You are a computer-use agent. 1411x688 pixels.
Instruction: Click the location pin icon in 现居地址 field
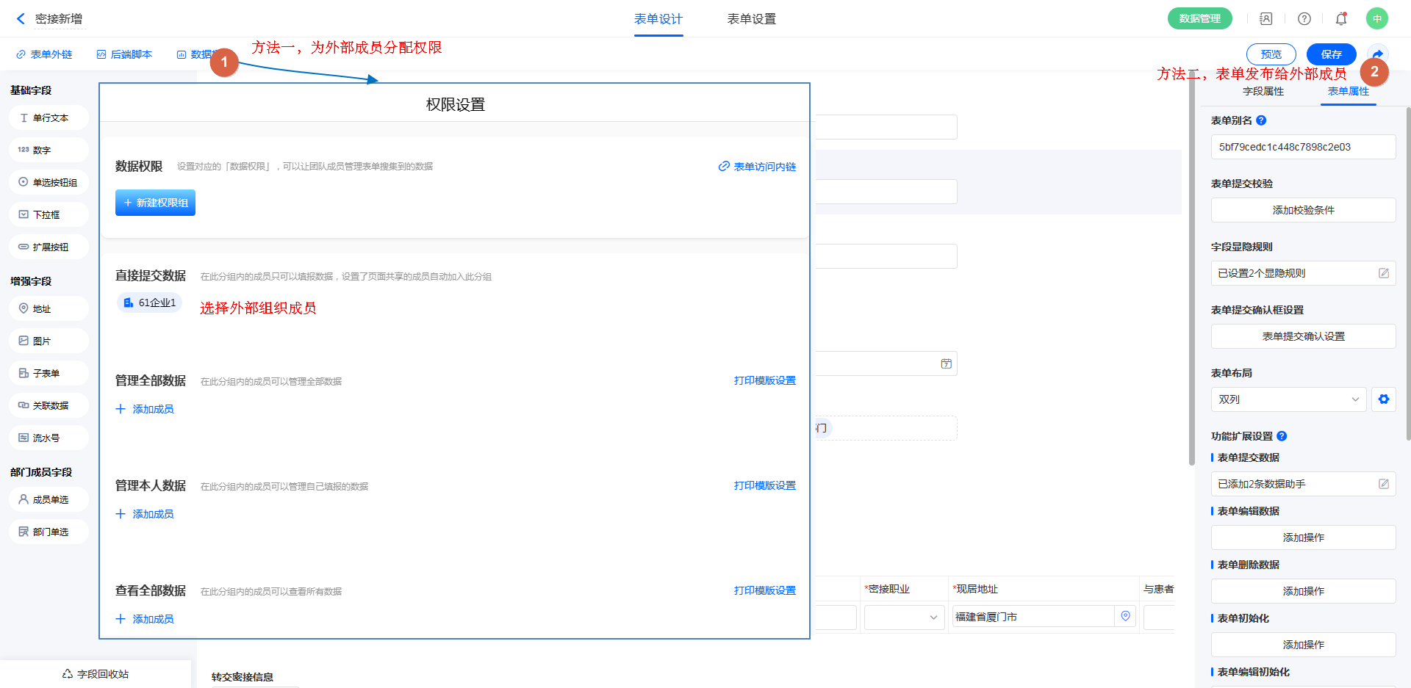coord(1125,617)
